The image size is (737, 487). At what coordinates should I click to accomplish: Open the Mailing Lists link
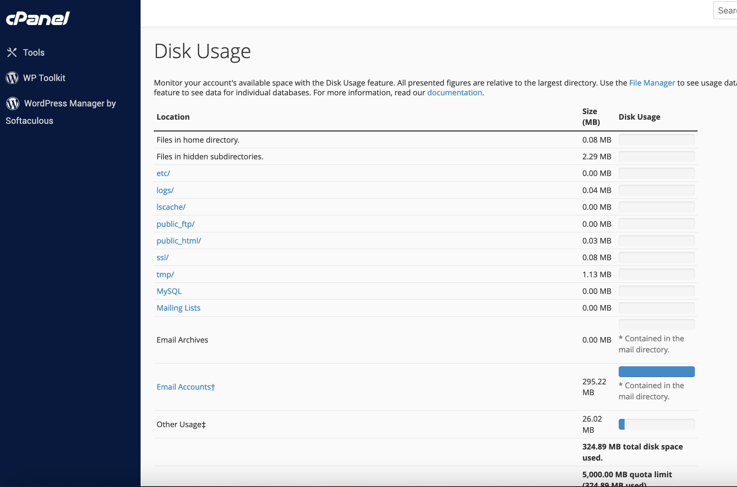(x=179, y=308)
